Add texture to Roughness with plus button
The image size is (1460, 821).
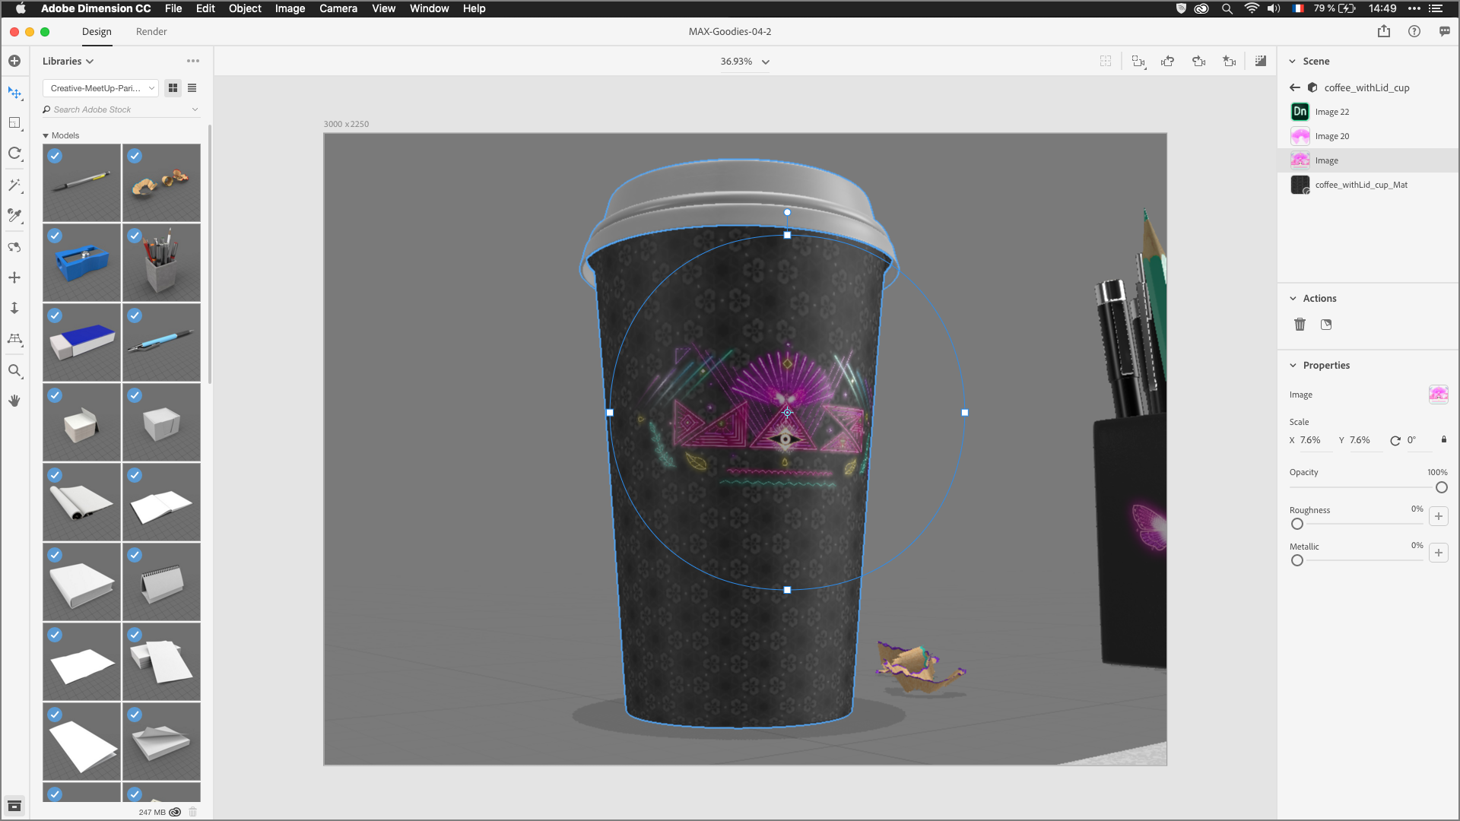click(1439, 516)
